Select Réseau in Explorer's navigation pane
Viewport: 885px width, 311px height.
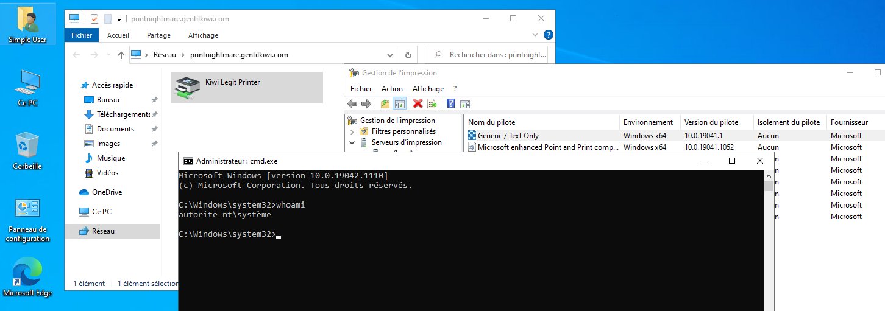point(103,231)
